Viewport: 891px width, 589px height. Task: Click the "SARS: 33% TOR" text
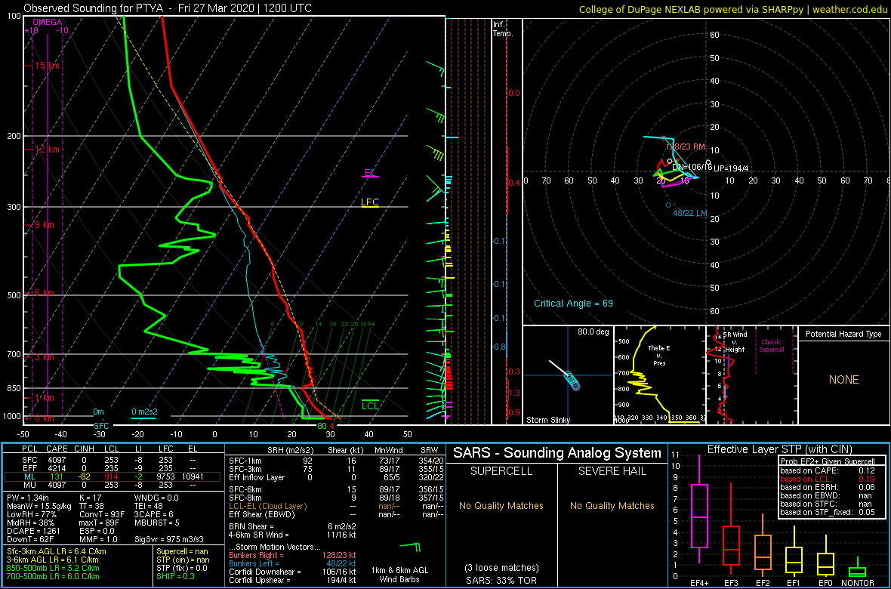(x=501, y=580)
